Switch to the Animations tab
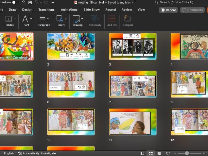This screenshot has width=208, height=156. [x=69, y=10]
